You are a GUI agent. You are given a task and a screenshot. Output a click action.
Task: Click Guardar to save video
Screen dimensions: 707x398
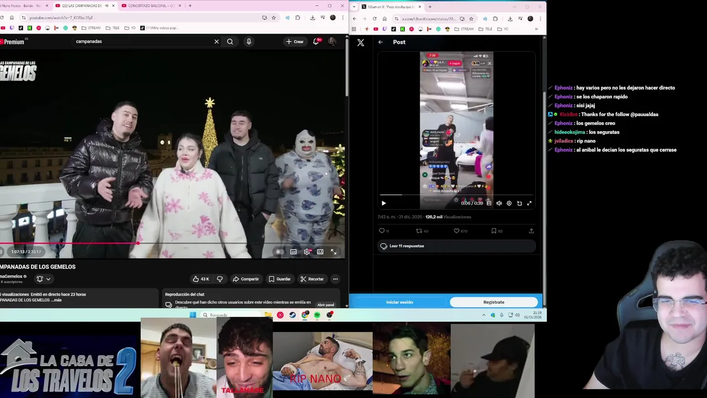coord(279,279)
